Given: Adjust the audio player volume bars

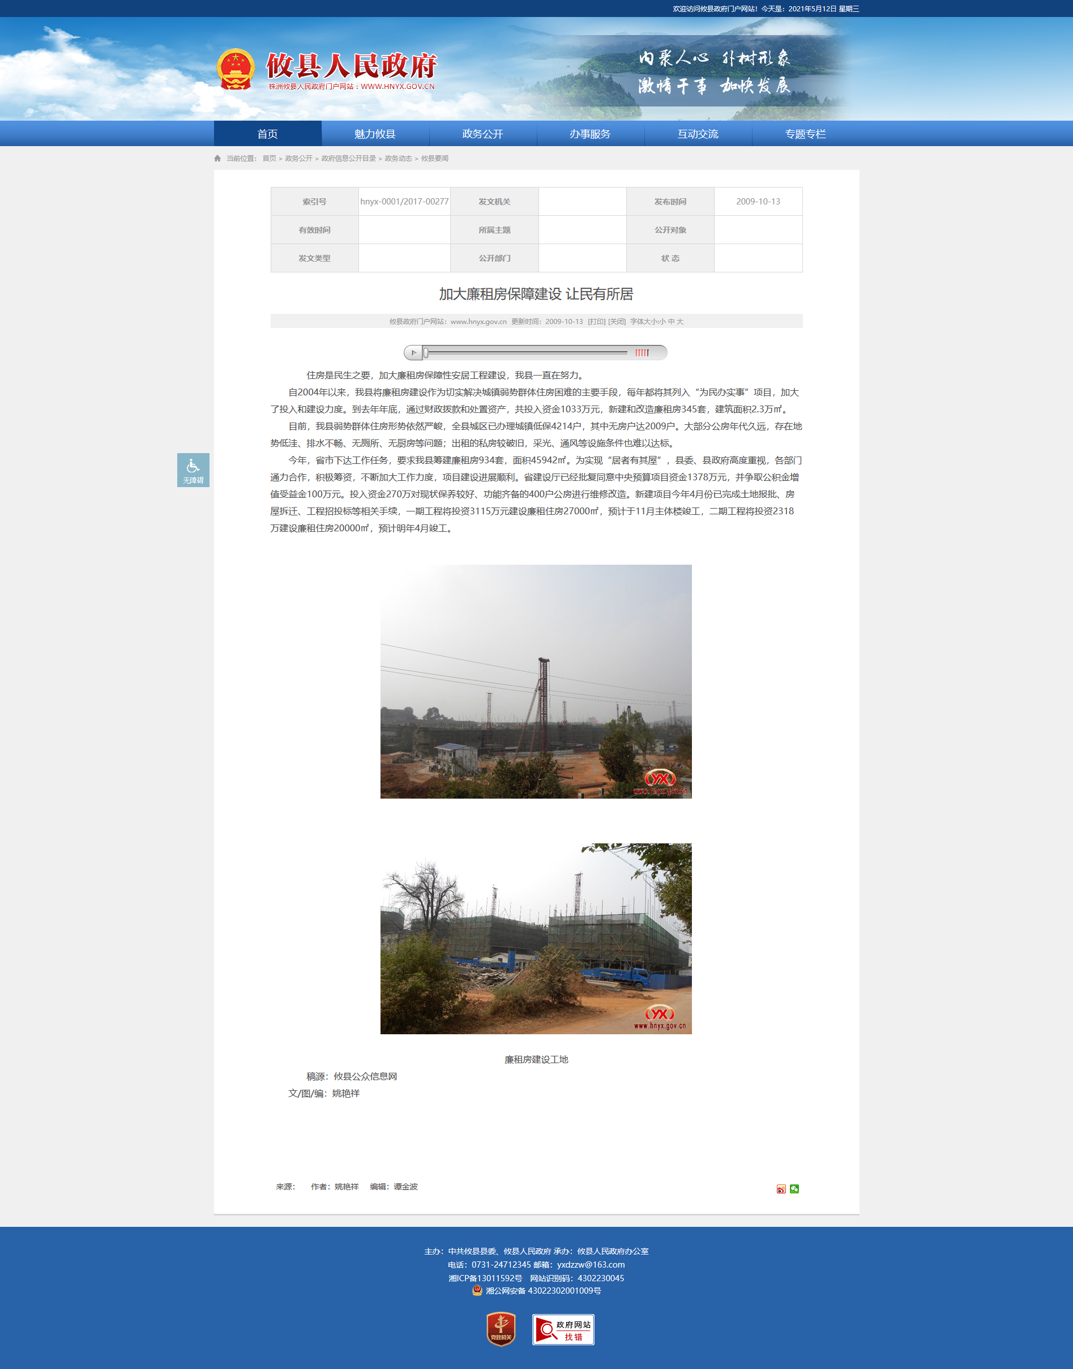Looking at the screenshot, I should [x=642, y=352].
